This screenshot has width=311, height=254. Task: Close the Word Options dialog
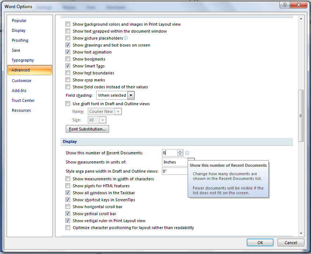point(298,5)
